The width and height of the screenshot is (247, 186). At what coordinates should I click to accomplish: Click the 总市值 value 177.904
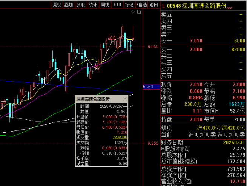(236, 161)
